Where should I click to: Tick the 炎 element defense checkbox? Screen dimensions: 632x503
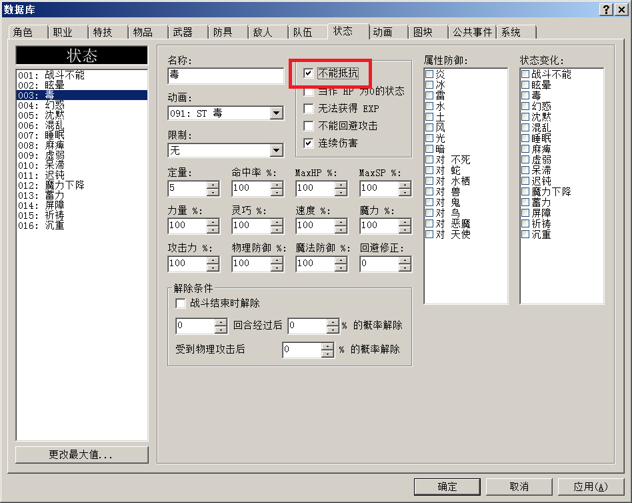(x=429, y=74)
